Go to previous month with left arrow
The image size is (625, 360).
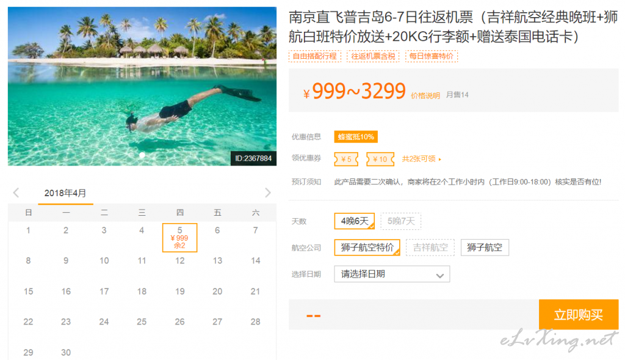(16, 193)
